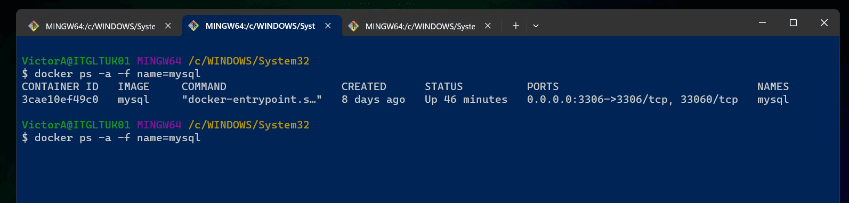
Task: Click the "Up 46 minutes" status
Action: pyautogui.click(x=466, y=100)
